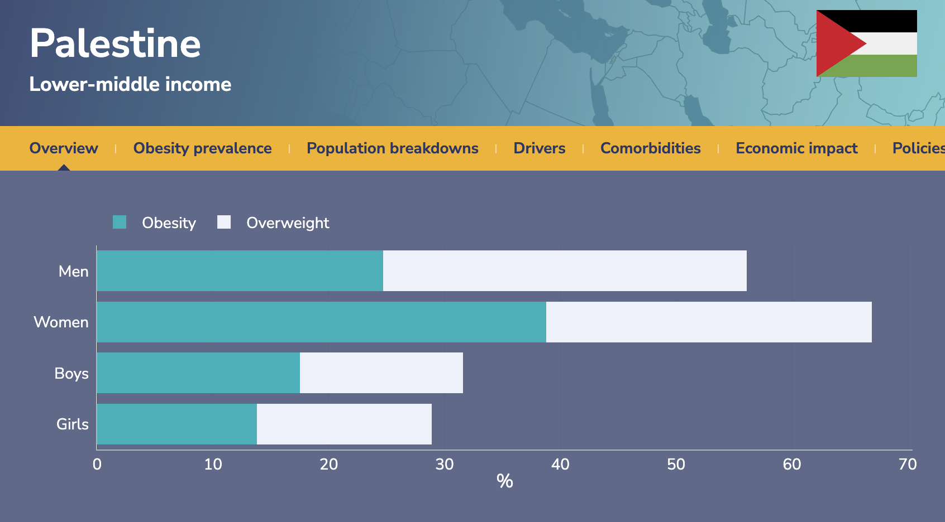Select the Women overweight bar segment
Image resolution: width=945 pixels, height=522 pixels.
tap(708, 322)
